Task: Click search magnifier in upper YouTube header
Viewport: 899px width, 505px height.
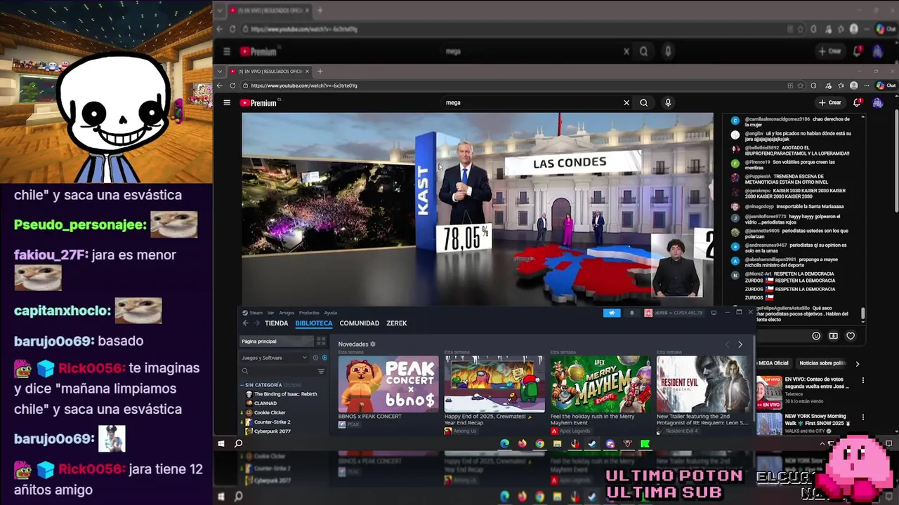Action: pos(643,51)
